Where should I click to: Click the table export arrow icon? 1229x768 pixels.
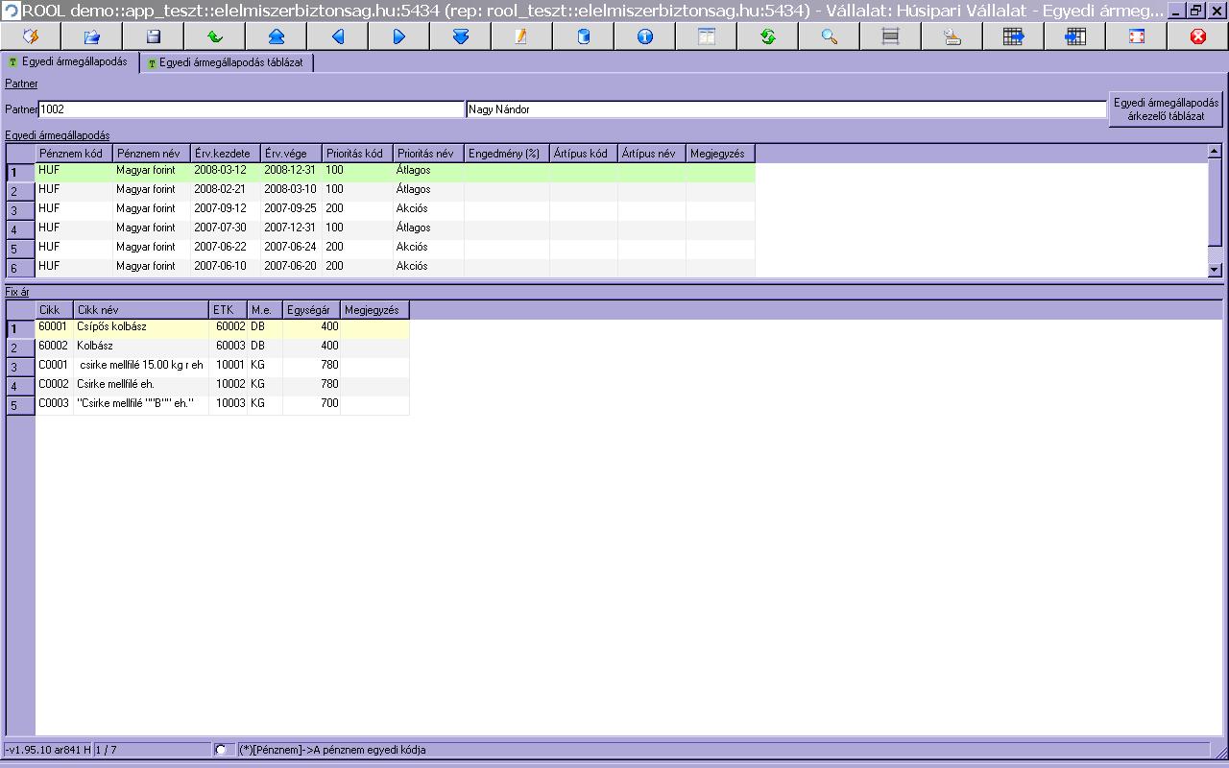[1014, 36]
